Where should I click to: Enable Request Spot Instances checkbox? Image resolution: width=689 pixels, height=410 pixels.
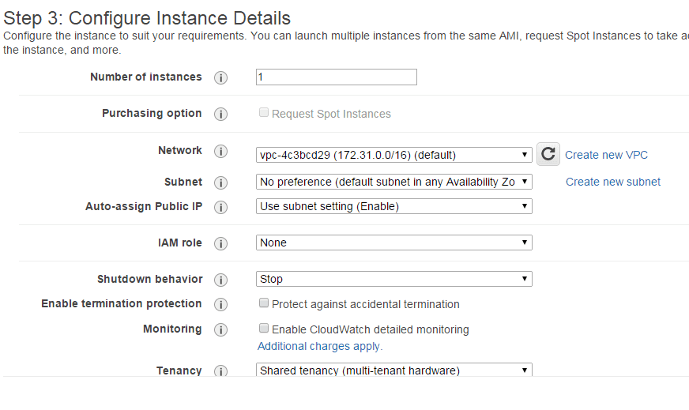[264, 113]
